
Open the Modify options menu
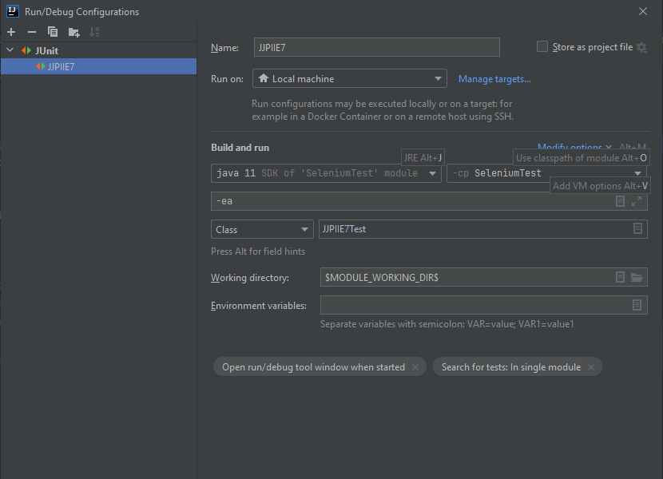point(574,147)
